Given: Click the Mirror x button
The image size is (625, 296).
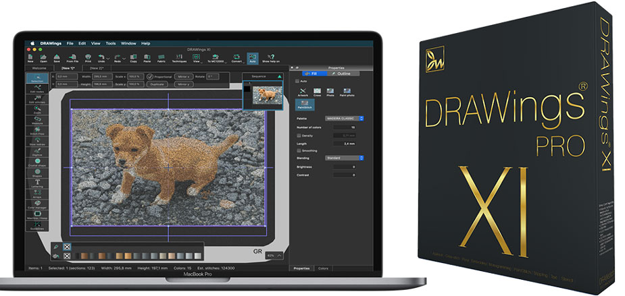Looking at the screenshot, I should [184, 76].
